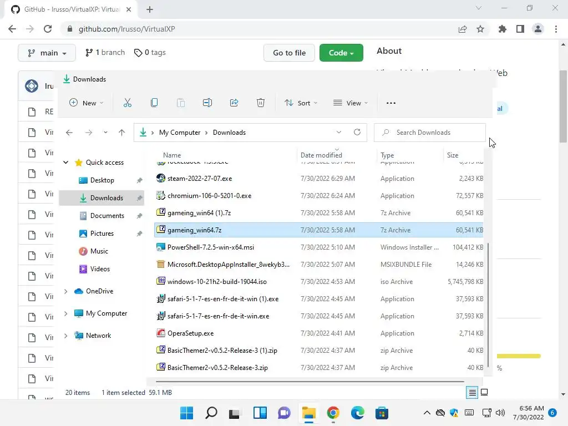Click the Rename icon in Explorer toolbar
The height and width of the screenshot is (426, 568).
click(x=207, y=103)
